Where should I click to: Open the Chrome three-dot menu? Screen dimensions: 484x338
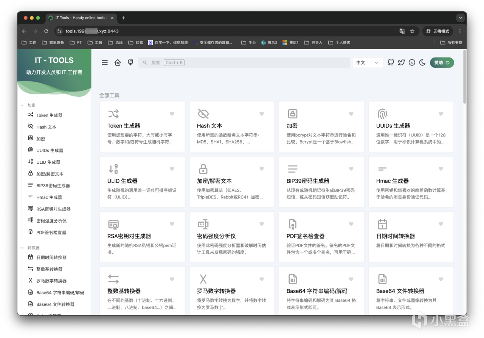pyautogui.click(x=460, y=31)
